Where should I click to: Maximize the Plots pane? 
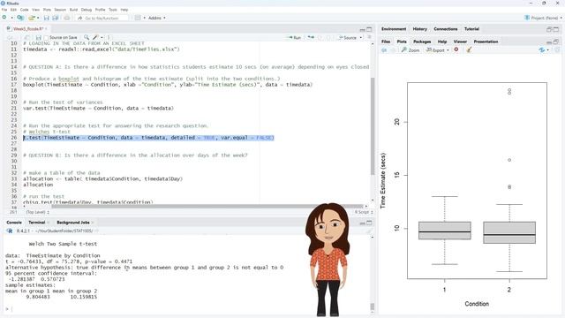click(555, 42)
